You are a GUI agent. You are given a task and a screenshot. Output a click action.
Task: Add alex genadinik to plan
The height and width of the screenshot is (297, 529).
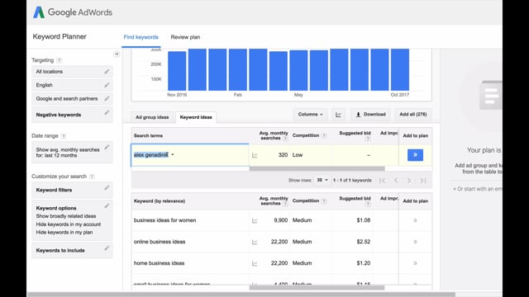(x=415, y=155)
